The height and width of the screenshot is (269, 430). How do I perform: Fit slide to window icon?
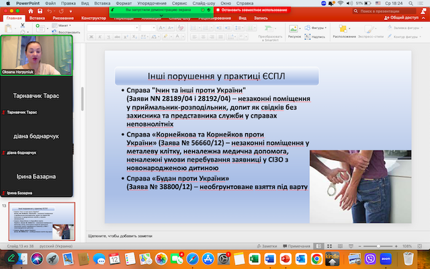click(419, 246)
